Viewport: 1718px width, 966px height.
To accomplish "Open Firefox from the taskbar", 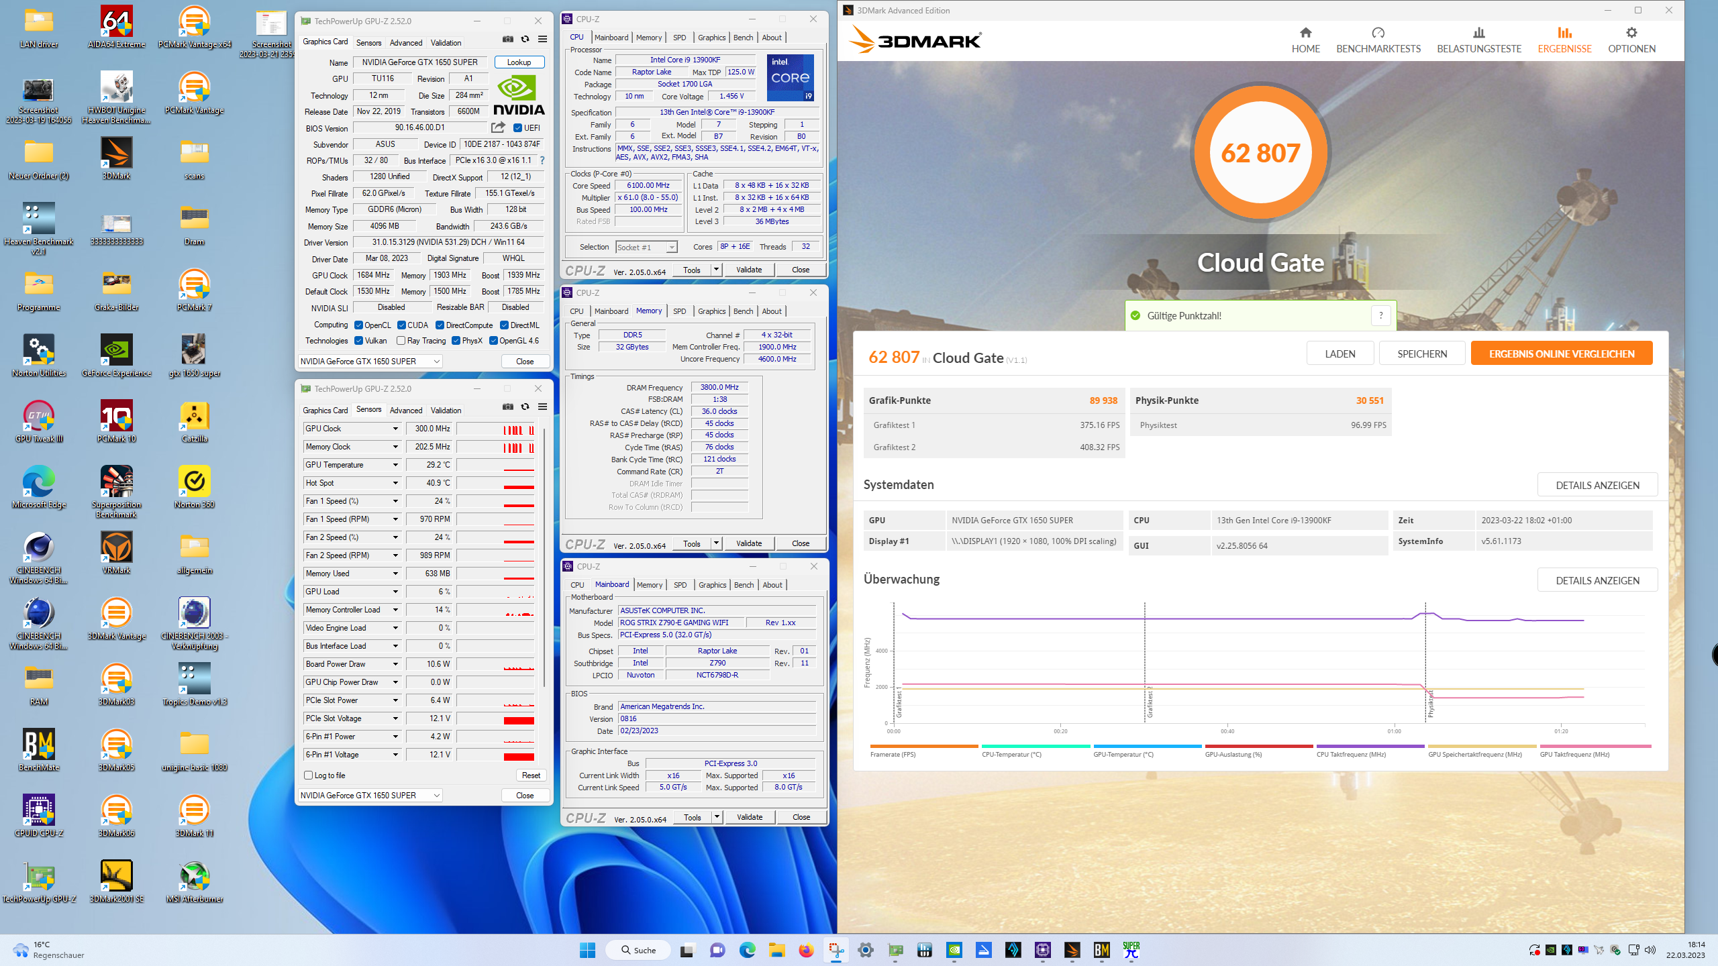I will pos(806,950).
